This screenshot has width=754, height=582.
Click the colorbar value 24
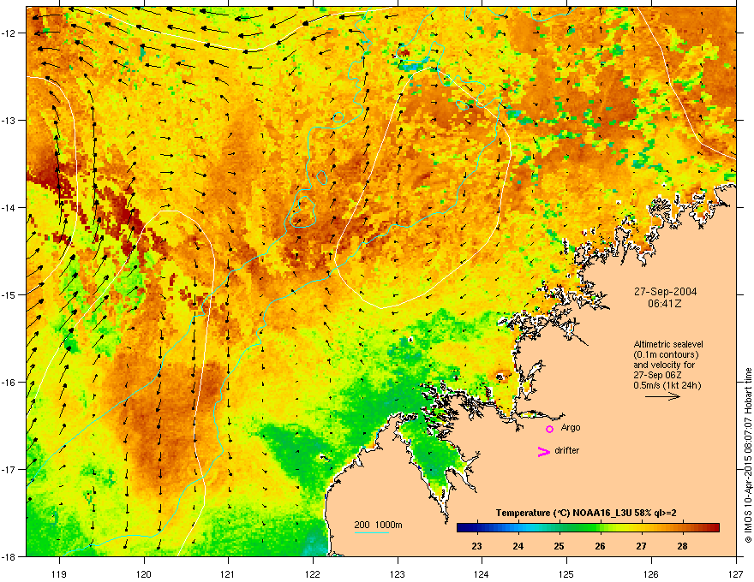(x=518, y=546)
